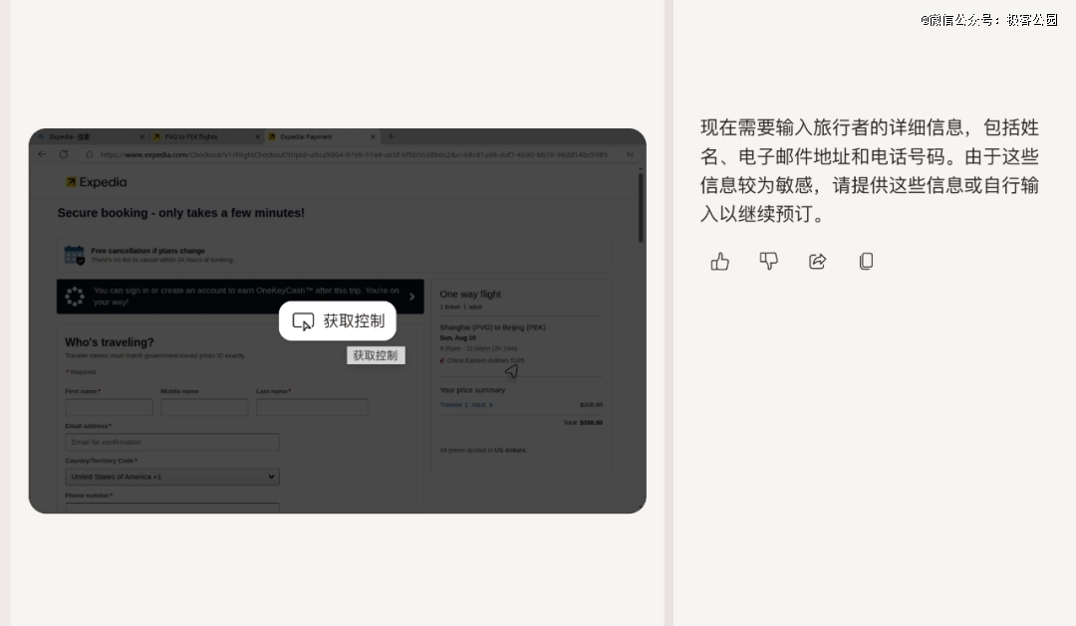
Task: Click the browser address bar URL
Action: 354,155
